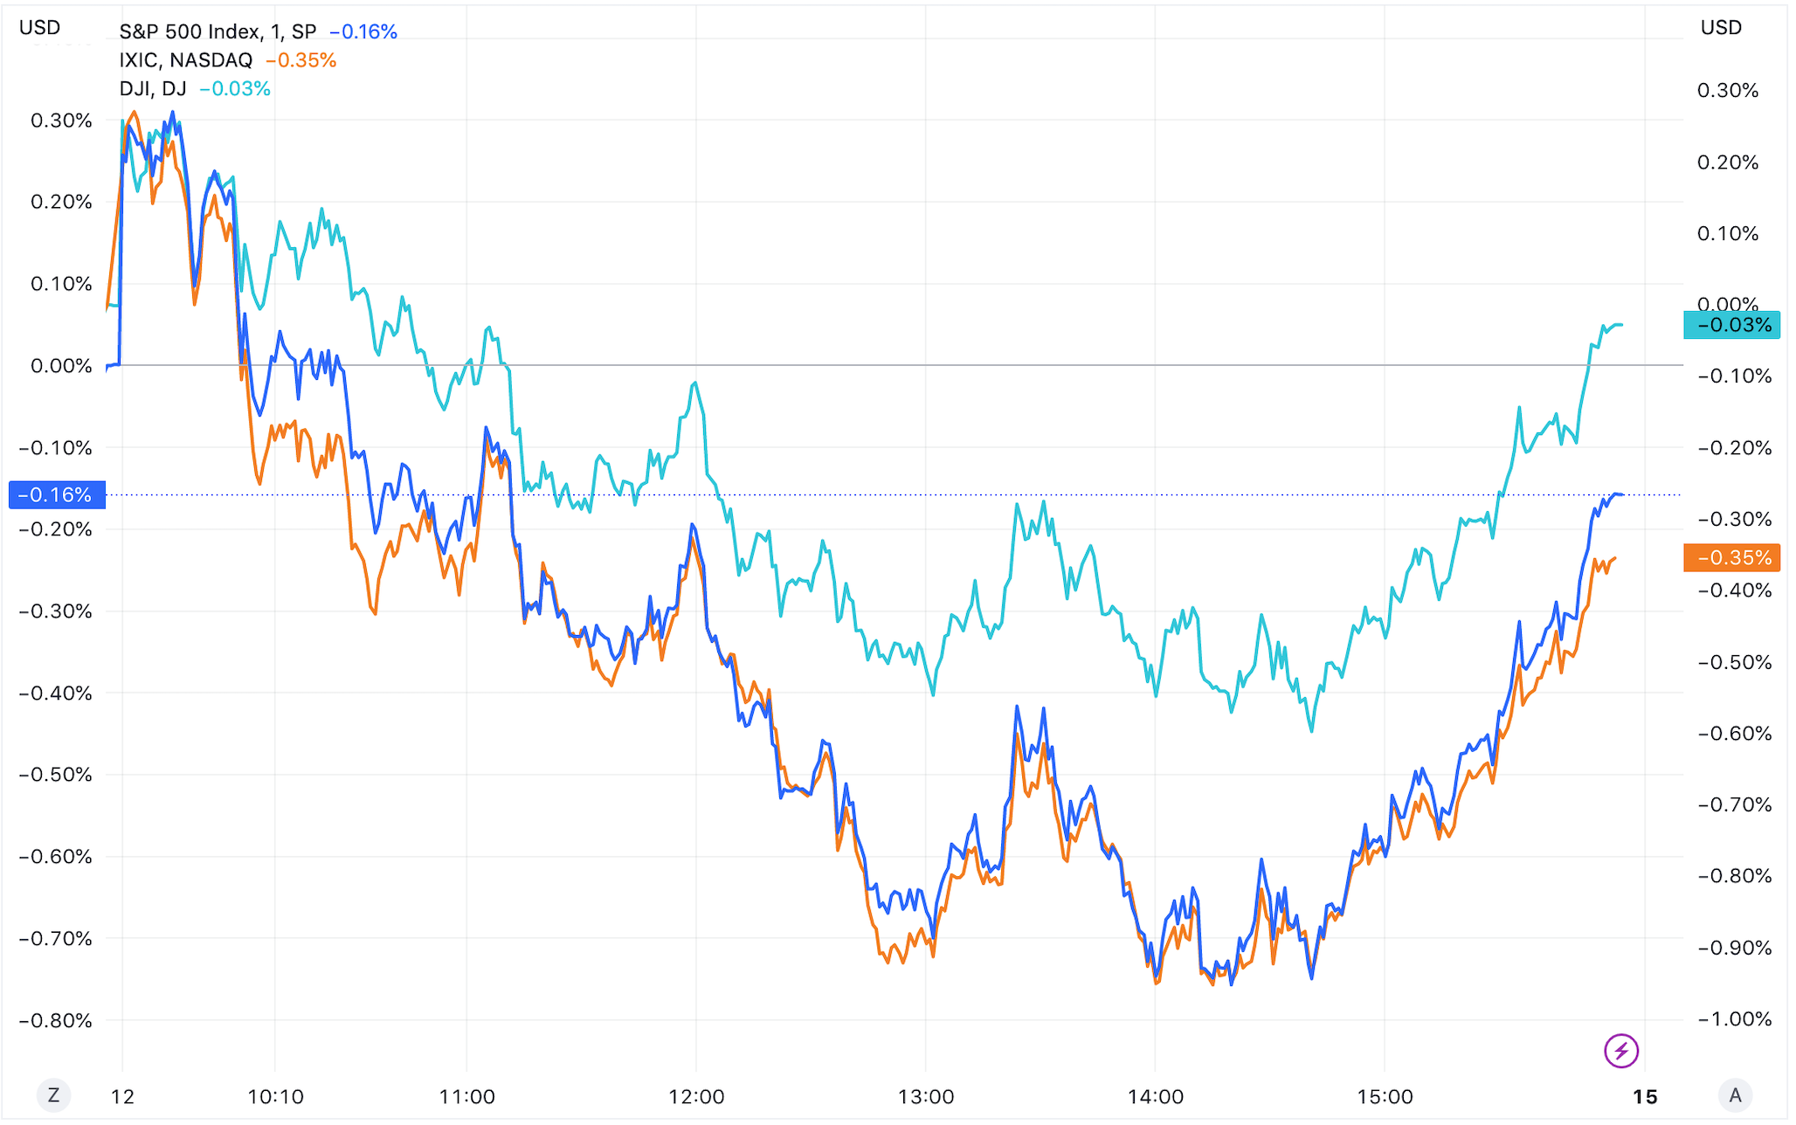Image resolution: width=1796 pixels, height=1125 pixels.
Task: Click the blue -0.16% price tag
Action: (57, 495)
